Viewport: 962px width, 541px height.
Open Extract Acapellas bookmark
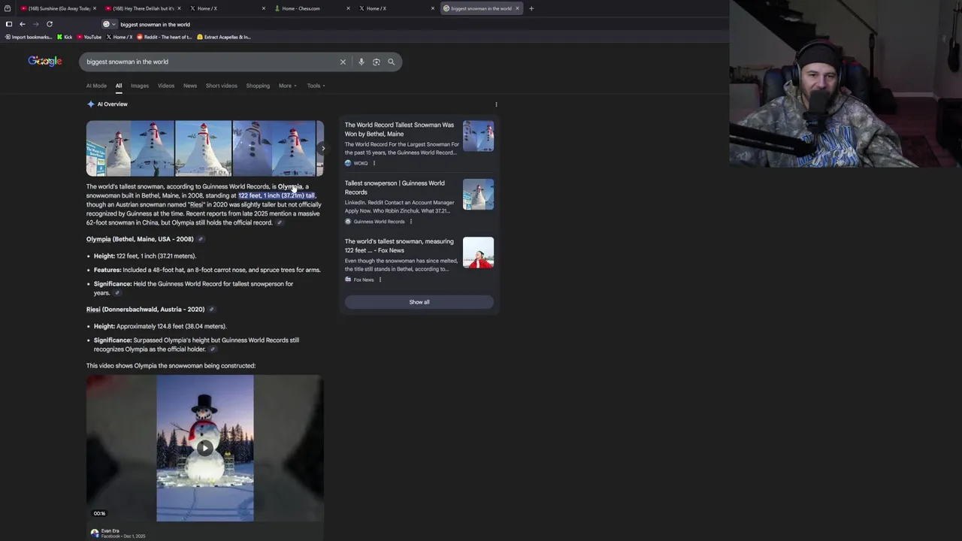224,37
